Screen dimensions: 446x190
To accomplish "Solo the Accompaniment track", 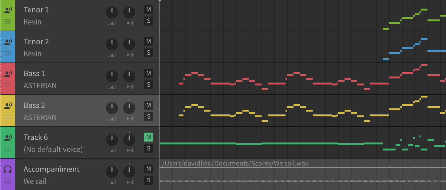I will click(148, 180).
